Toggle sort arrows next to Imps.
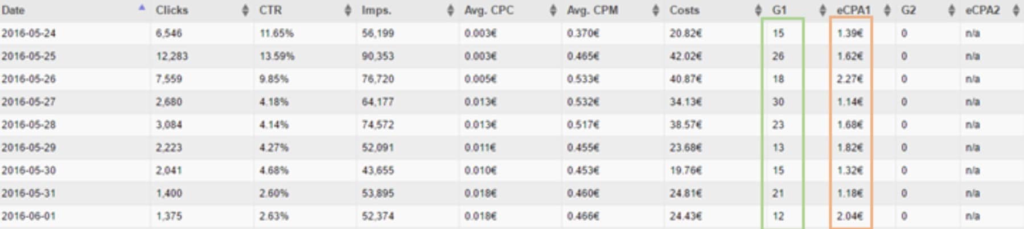The width and height of the screenshot is (1024, 229). pos(450,10)
